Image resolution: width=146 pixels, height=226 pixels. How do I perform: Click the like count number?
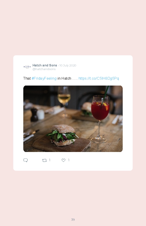(x=69, y=160)
